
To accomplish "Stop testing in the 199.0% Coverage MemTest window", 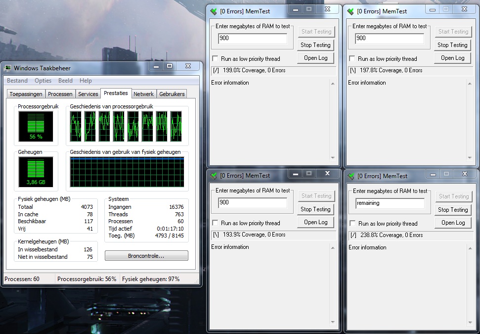I will click(315, 45).
